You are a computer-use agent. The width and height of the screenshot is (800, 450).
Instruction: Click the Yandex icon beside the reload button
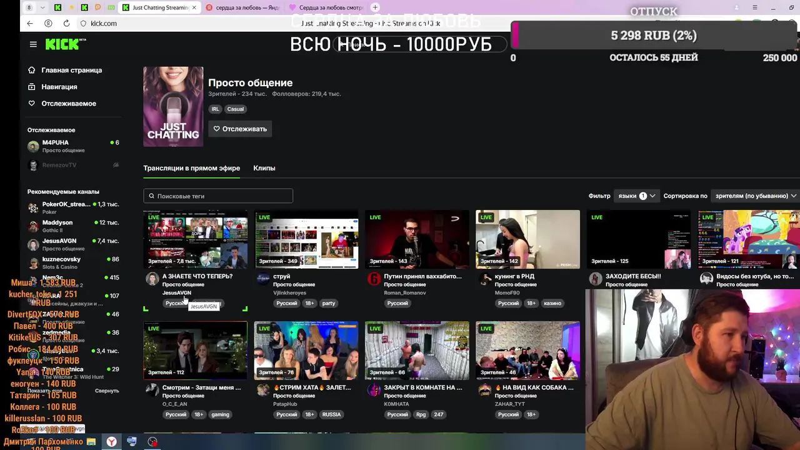click(48, 23)
